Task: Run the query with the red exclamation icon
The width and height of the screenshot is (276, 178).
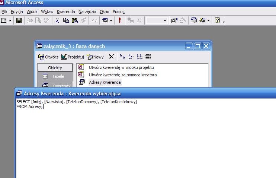Action: pyautogui.click(x=120, y=20)
